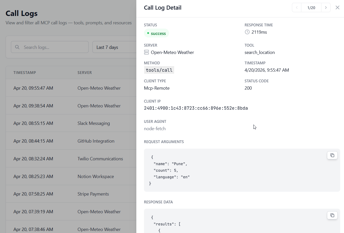Click the Call Logs page heading

coord(22,13)
